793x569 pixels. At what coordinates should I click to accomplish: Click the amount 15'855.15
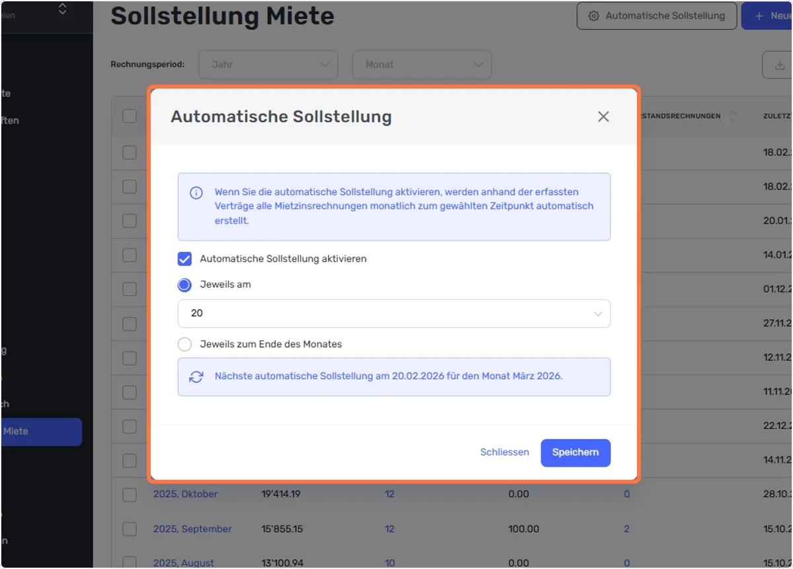click(x=282, y=529)
